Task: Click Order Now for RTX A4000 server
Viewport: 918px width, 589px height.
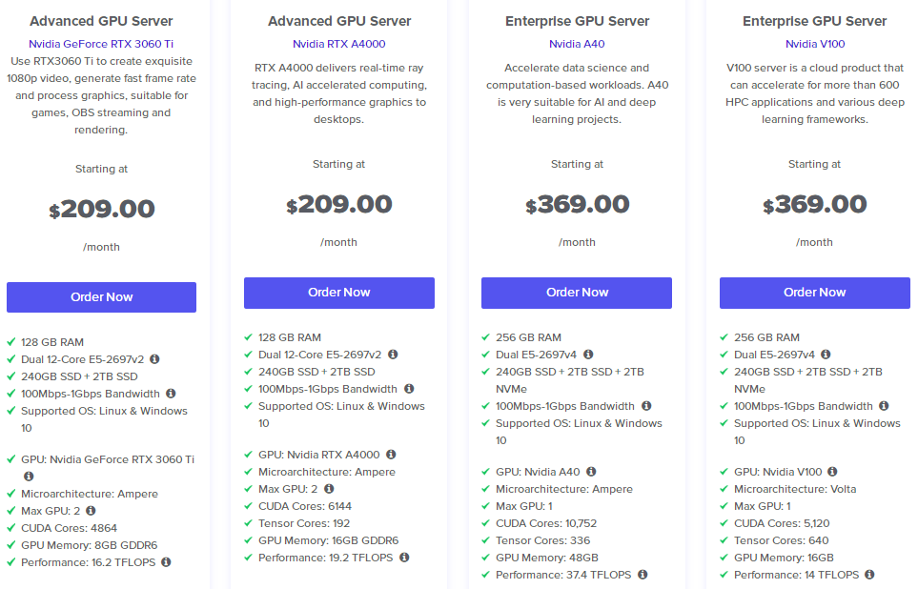Action: click(338, 293)
